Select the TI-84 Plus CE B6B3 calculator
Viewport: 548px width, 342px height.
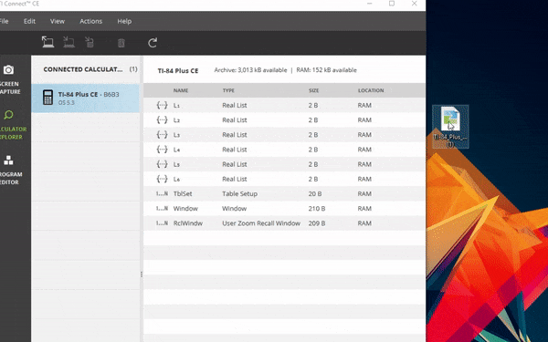[85, 98]
